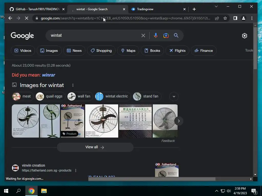Filter results by Maps
Screen dimensions: 262x196
pyautogui.click(x=128, y=51)
